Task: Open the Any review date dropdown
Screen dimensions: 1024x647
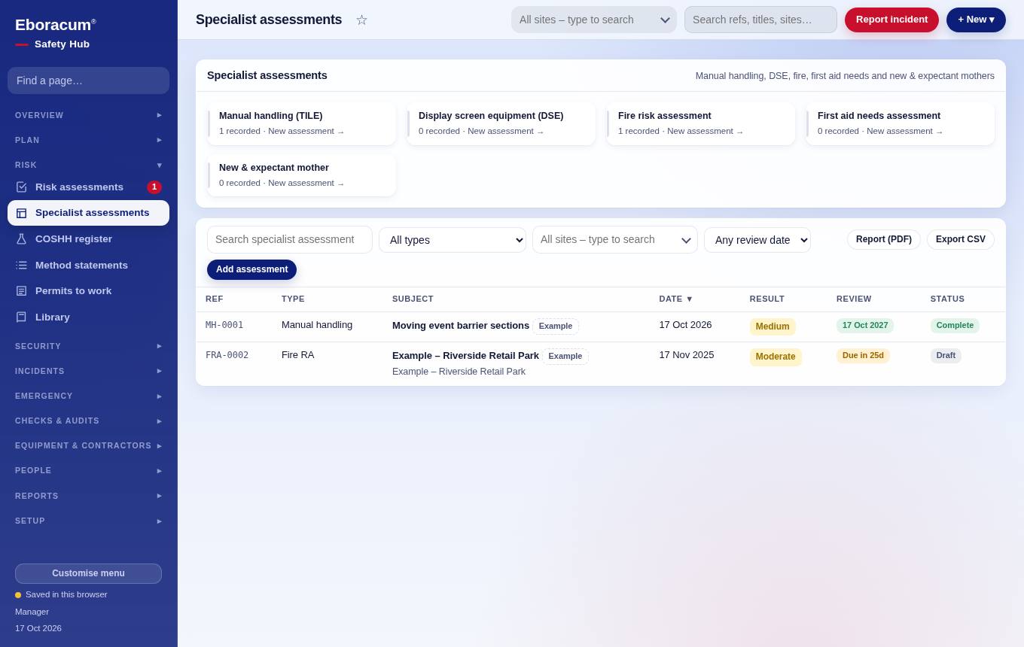Action: point(757,240)
